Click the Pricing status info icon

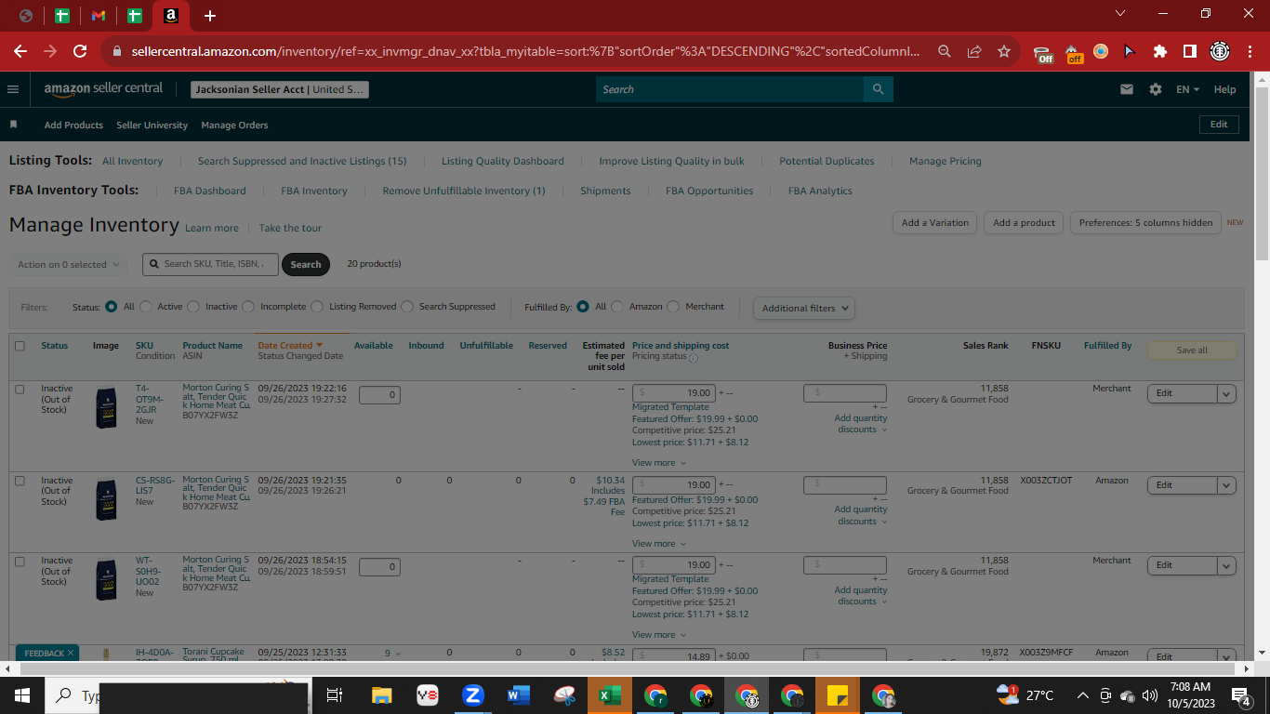pyautogui.click(x=693, y=358)
